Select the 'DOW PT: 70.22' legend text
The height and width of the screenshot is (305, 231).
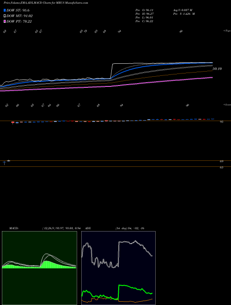tap(19, 21)
